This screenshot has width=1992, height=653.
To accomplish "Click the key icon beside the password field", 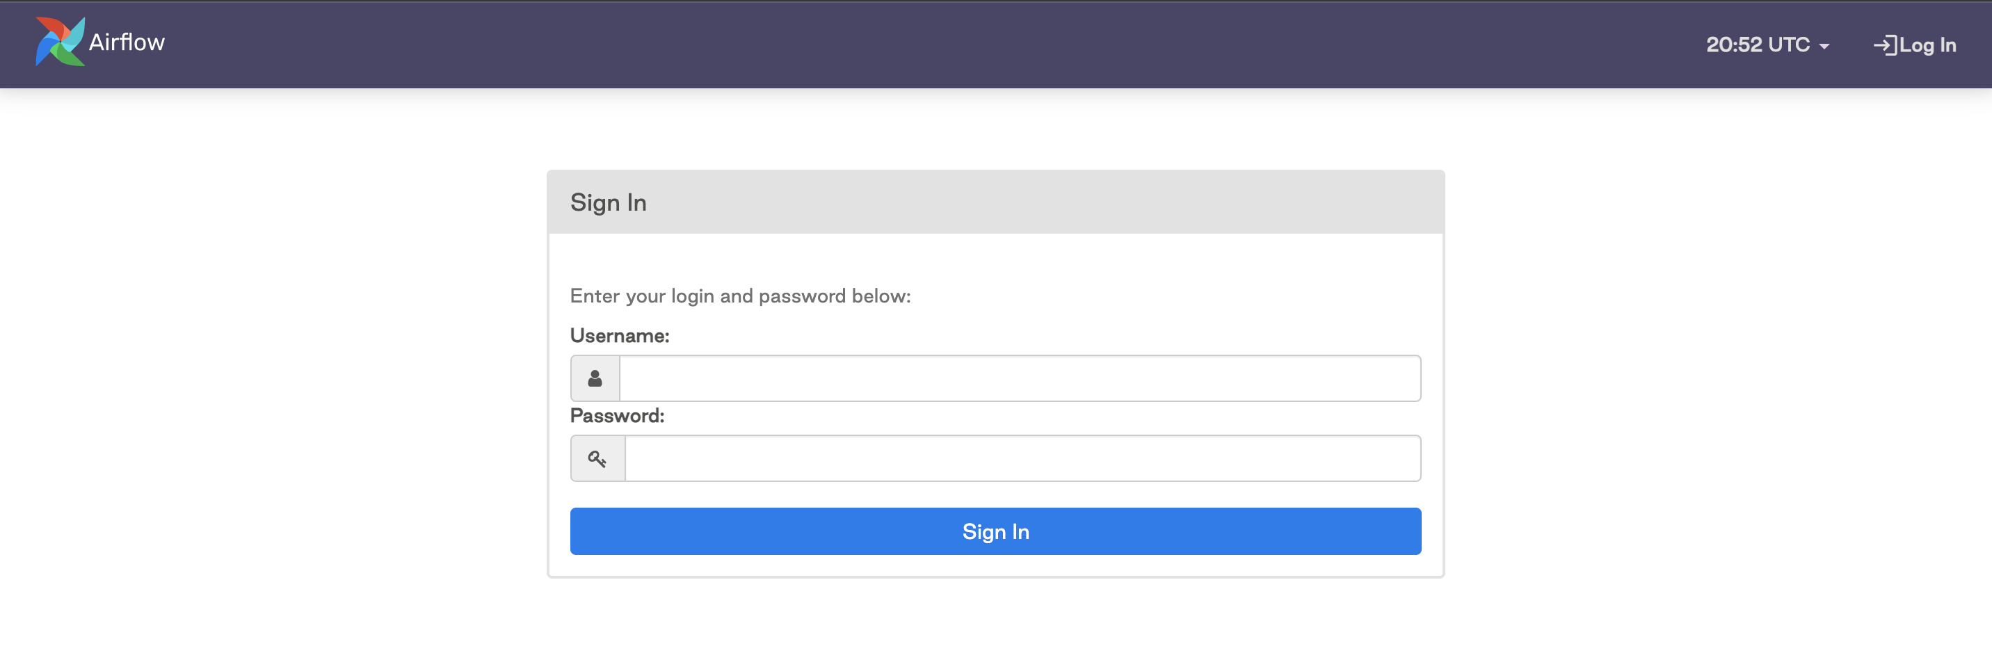I will click(597, 458).
